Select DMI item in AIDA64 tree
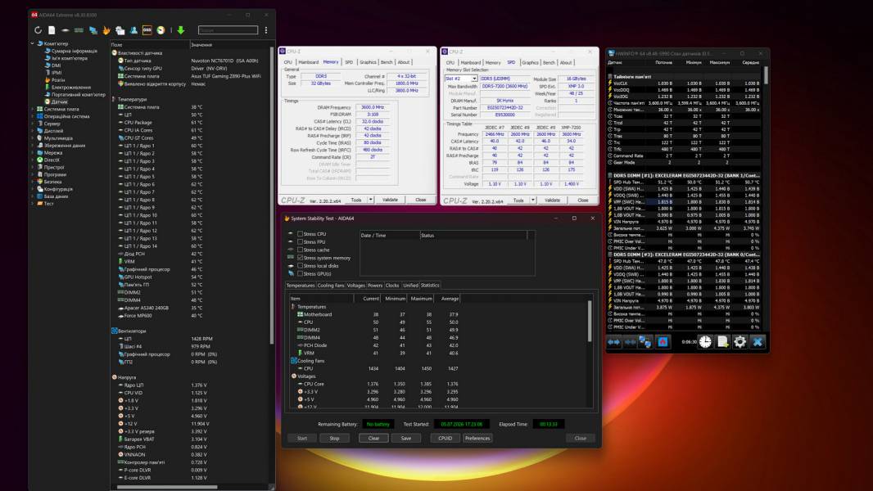Image resolution: width=873 pixels, height=491 pixels. 57,65
